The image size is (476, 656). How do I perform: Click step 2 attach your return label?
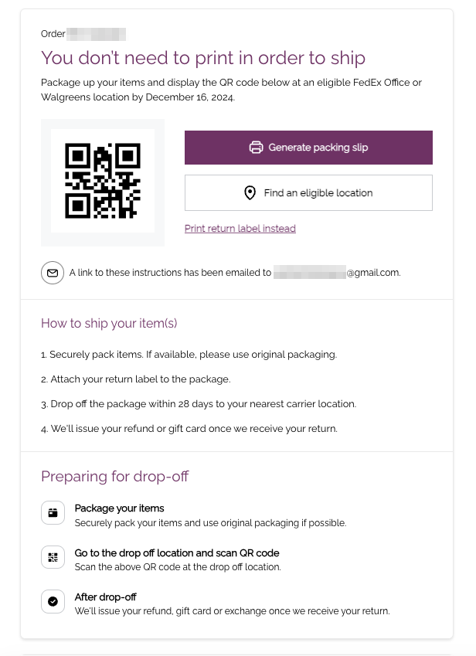click(135, 379)
